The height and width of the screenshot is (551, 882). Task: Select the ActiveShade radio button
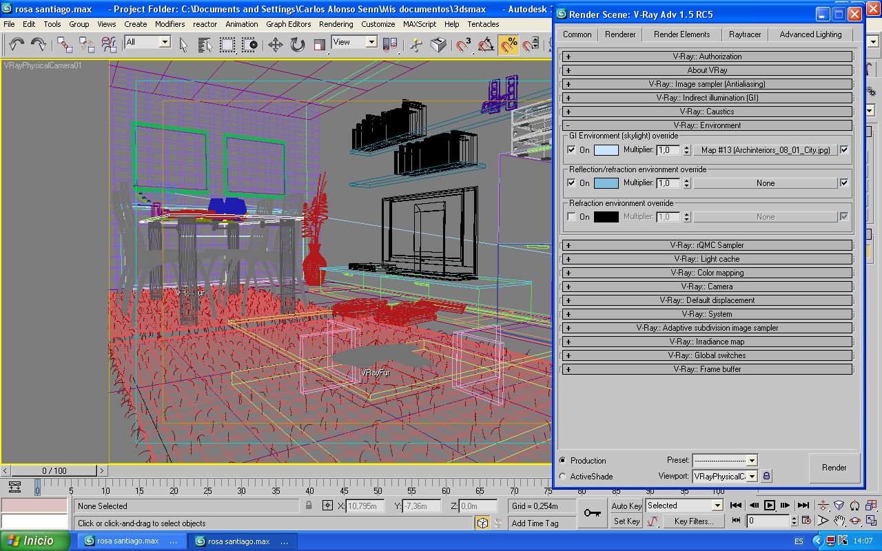563,476
